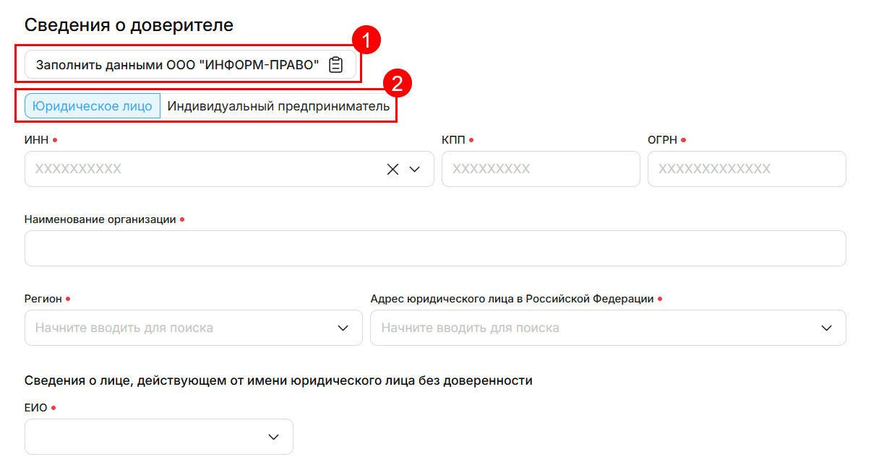Click into the ОГРН input field
This screenshot has width=871, height=462.
(746, 169)
